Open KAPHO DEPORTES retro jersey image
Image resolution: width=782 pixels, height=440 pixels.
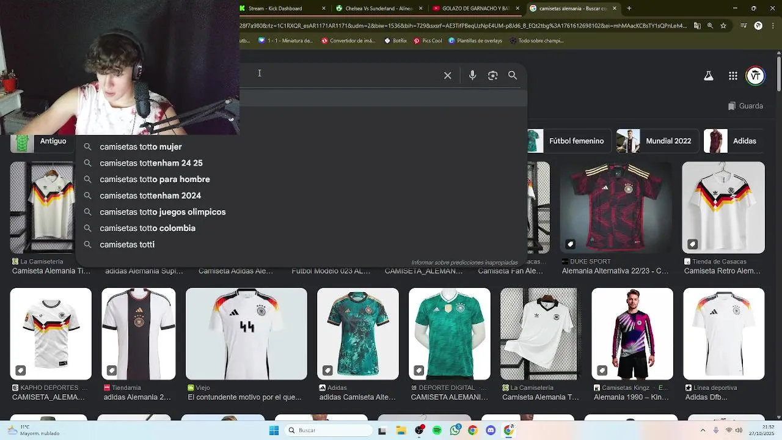[x=51, y=334]
